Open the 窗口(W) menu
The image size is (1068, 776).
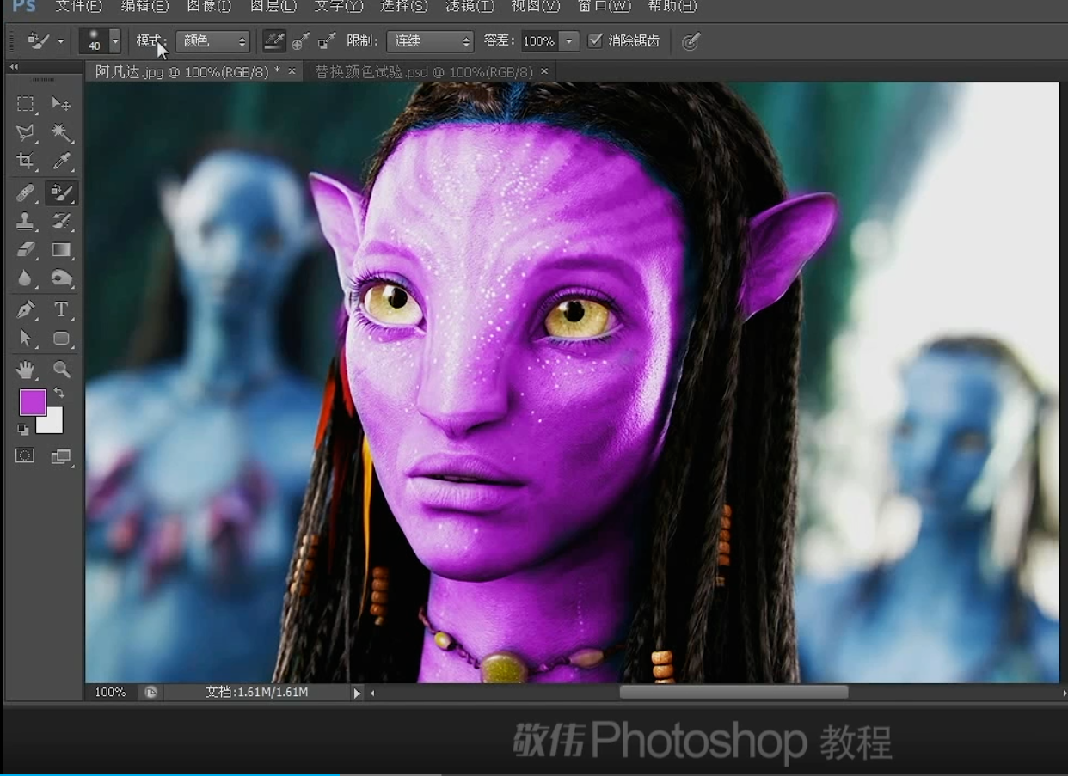[x=605, y=6]
